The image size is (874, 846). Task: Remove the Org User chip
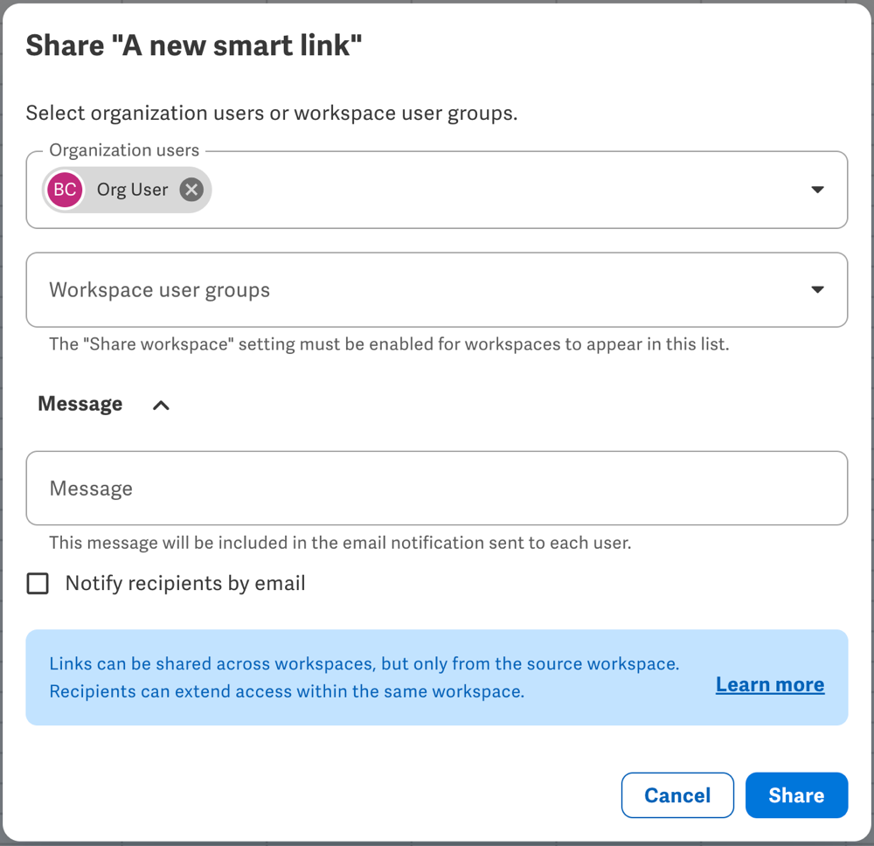pyautogui.click(x=191, y=190)
